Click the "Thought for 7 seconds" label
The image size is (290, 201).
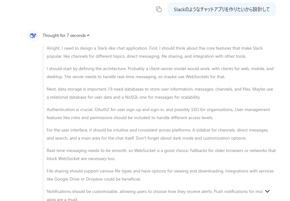point(64,35)
